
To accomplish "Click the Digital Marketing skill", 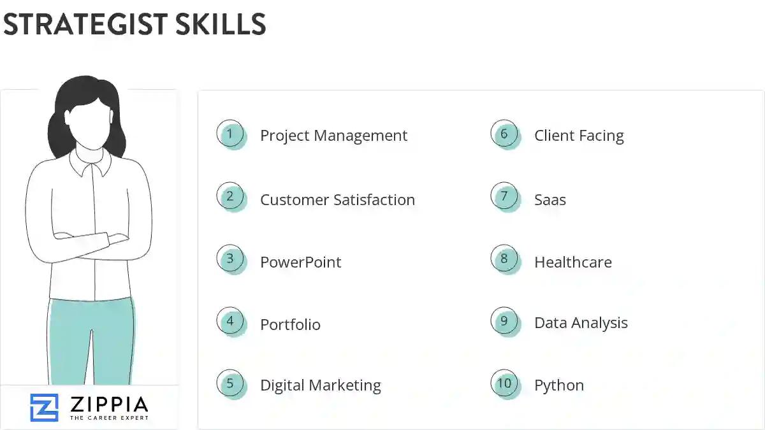I will (x=320, y=385).
